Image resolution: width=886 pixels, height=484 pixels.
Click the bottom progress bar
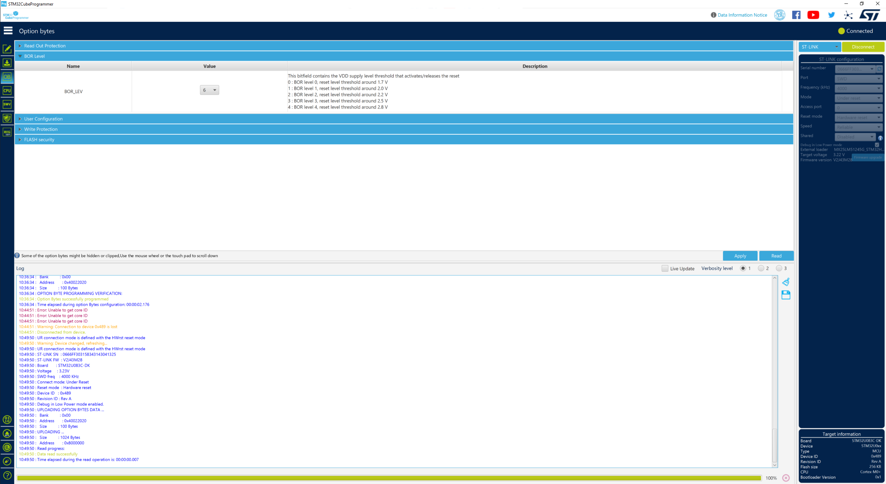389,478
